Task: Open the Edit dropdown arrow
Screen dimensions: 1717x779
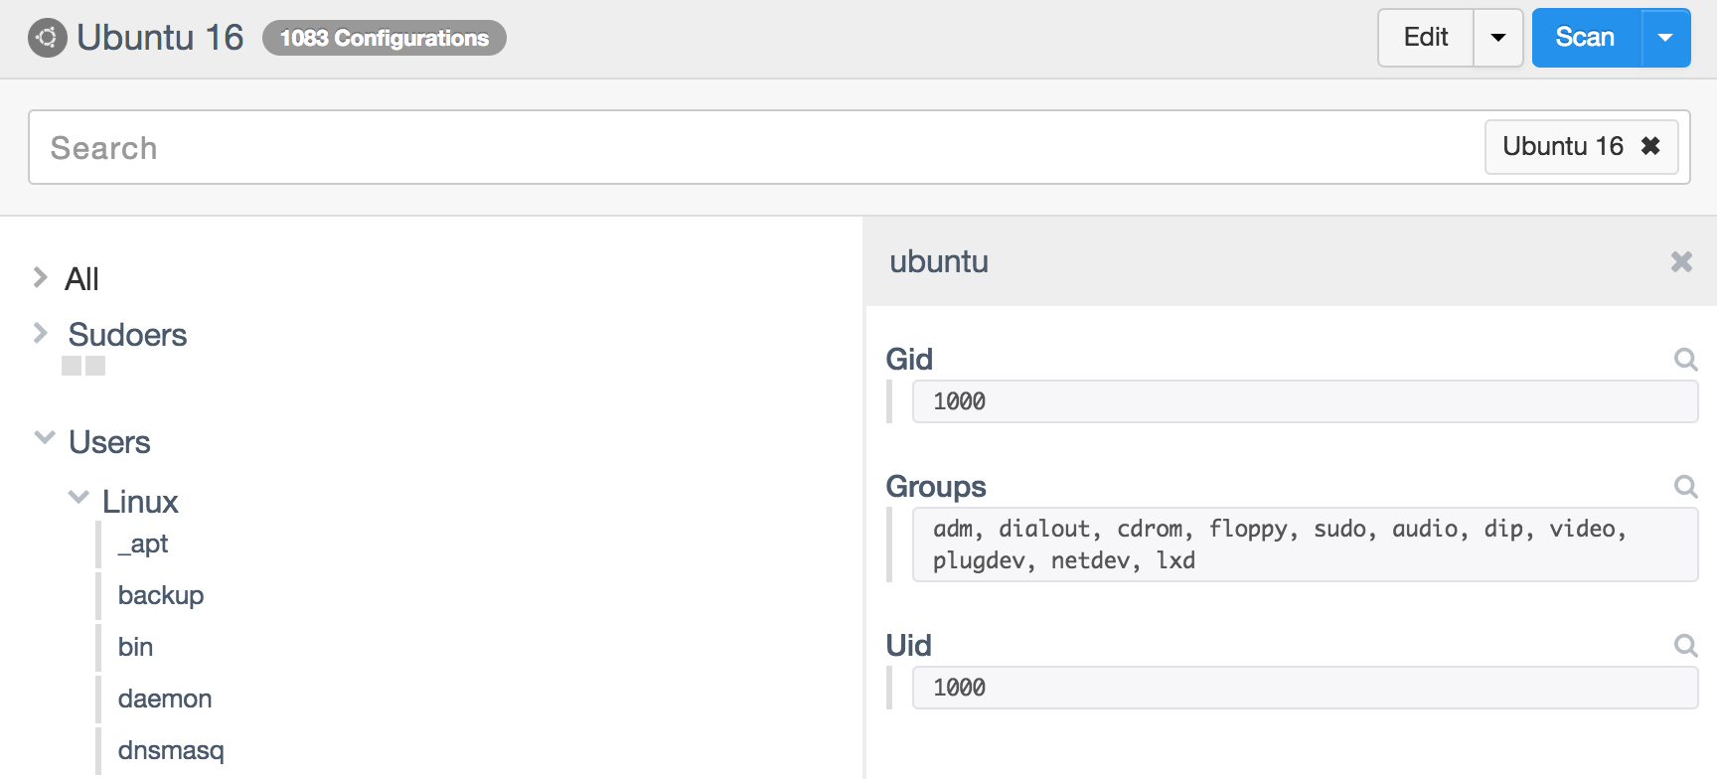Action: click(x=1498, y=38)
